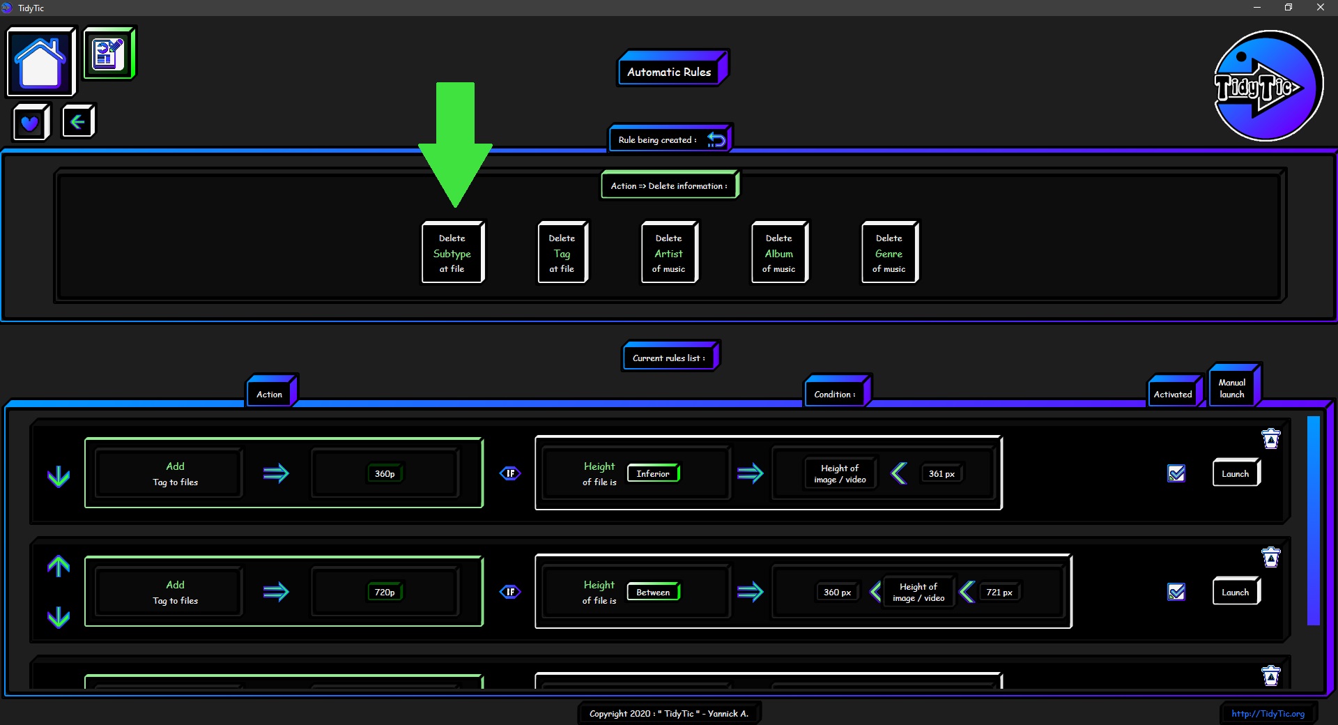Go to the Home screen icon
This screenshot has width=1338, height=725.
pos(40,62)
